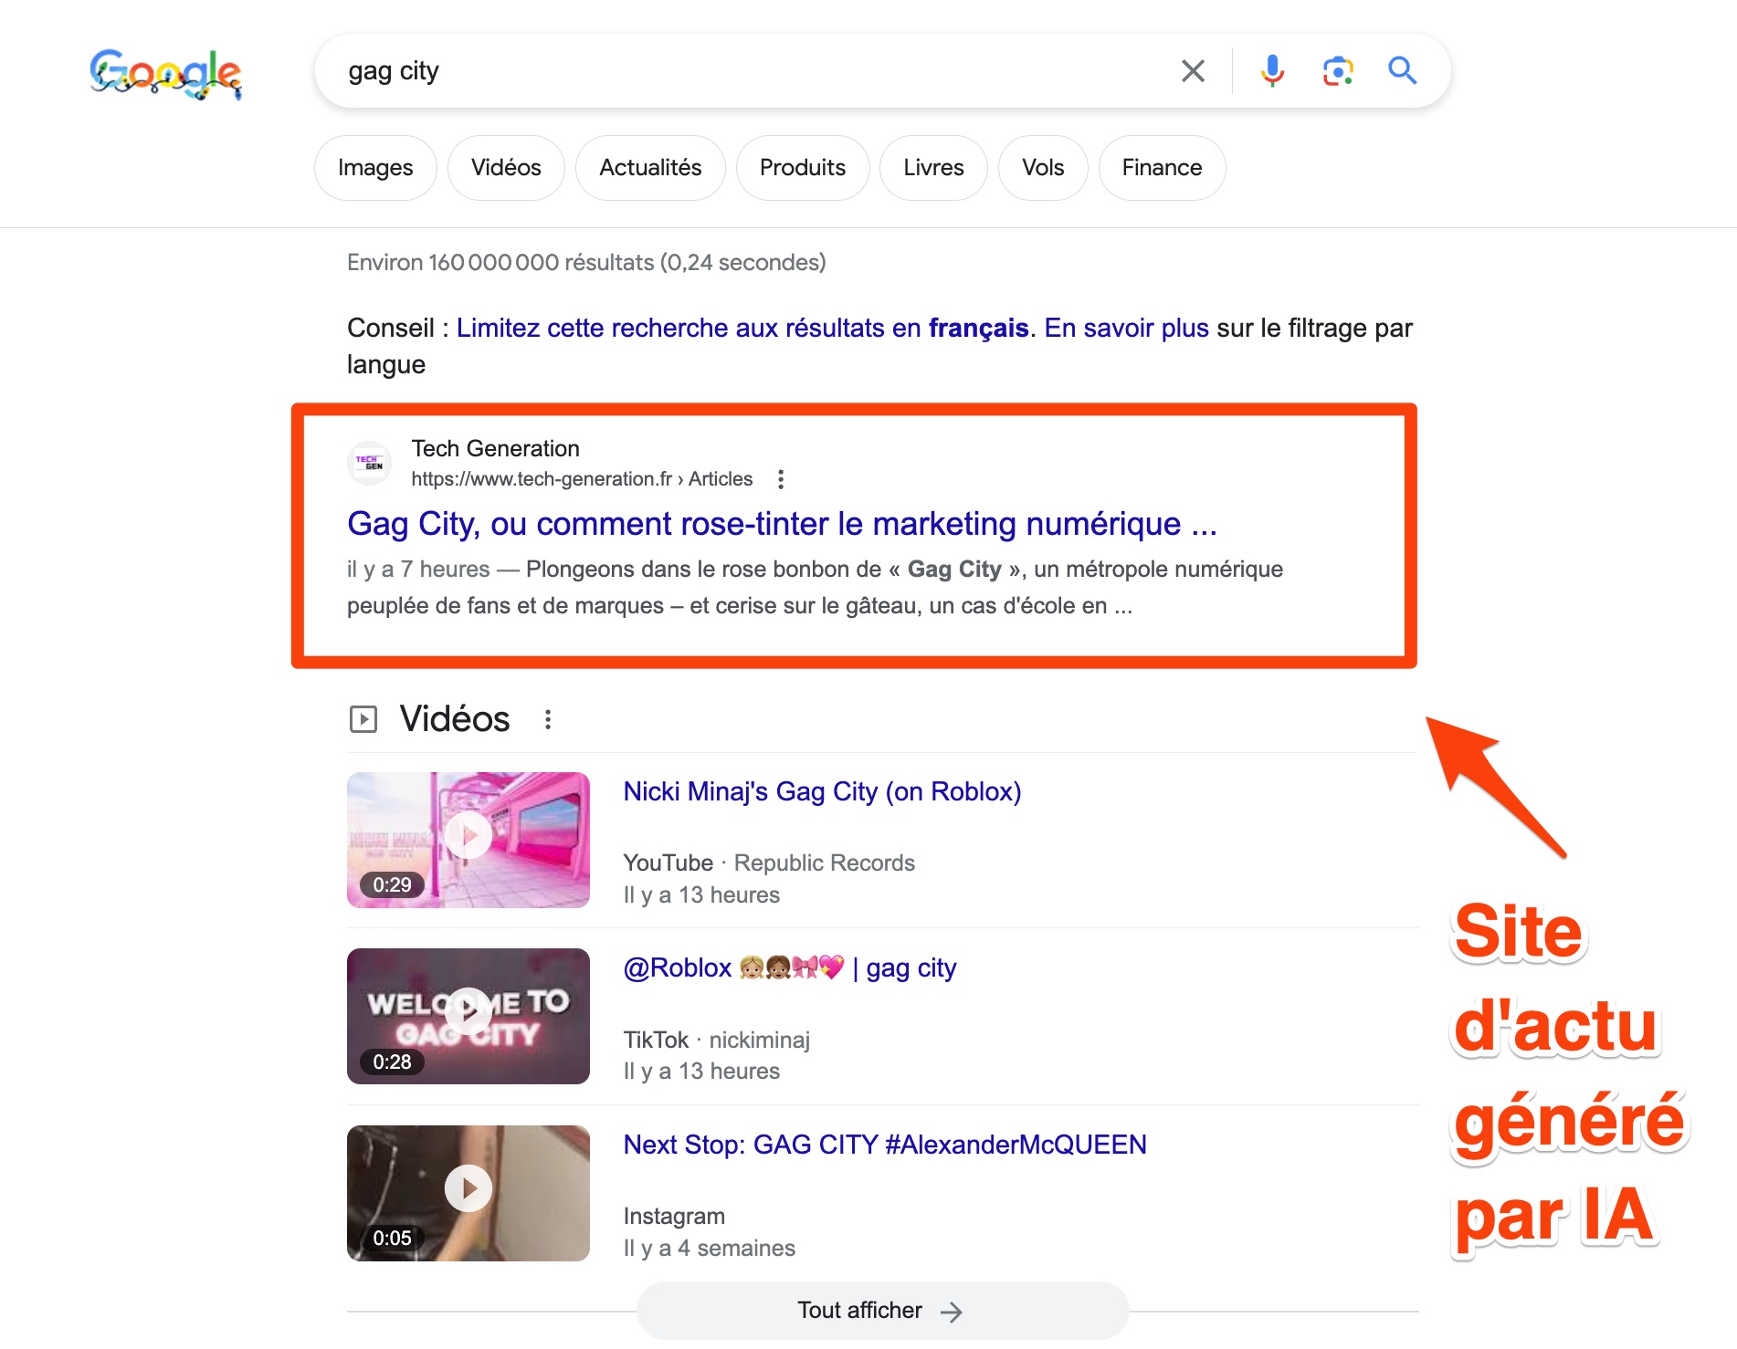Click the 0:28 duration badge
This screenshot has height=1349, width=1737.
coord(392,1061)
